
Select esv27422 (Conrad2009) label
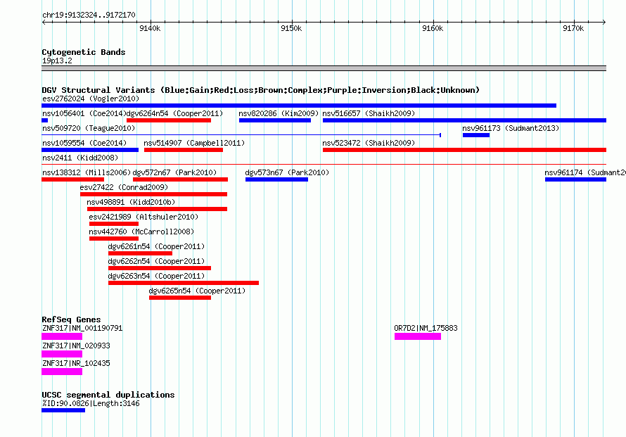click(124, 187)
